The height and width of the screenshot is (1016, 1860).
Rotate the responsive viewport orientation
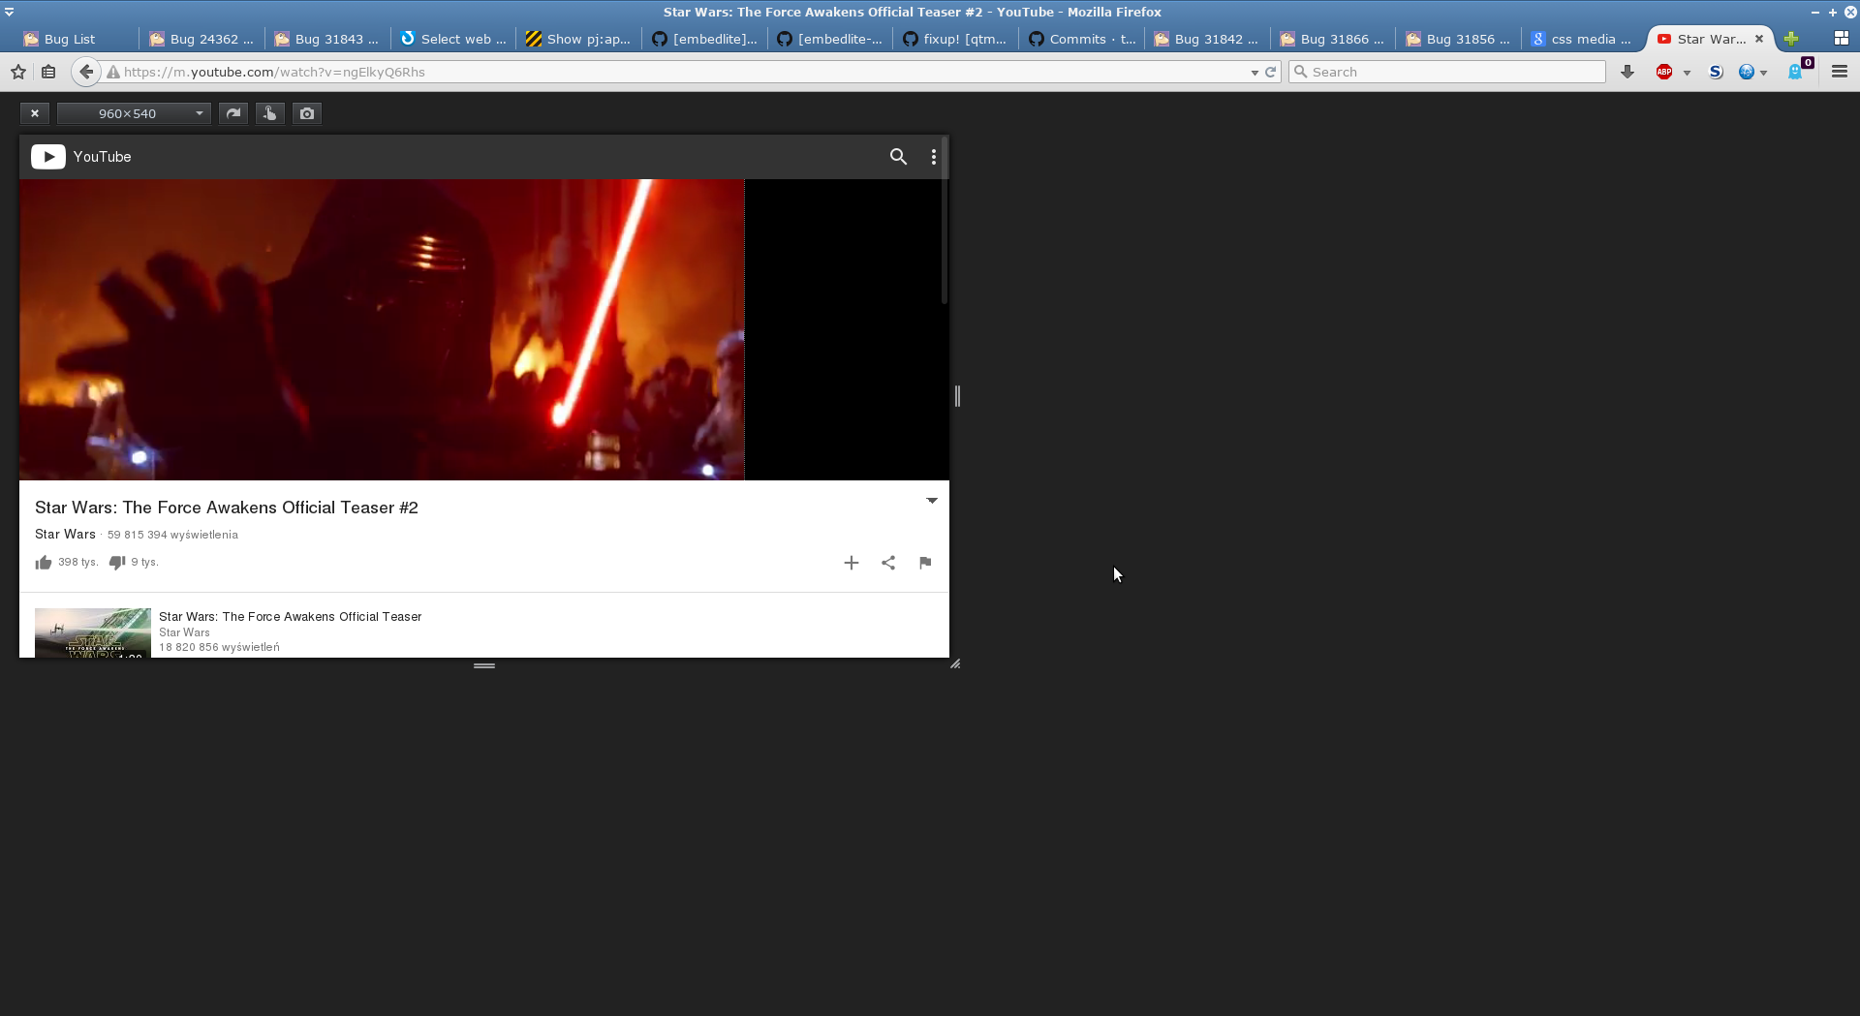point(233,113)
